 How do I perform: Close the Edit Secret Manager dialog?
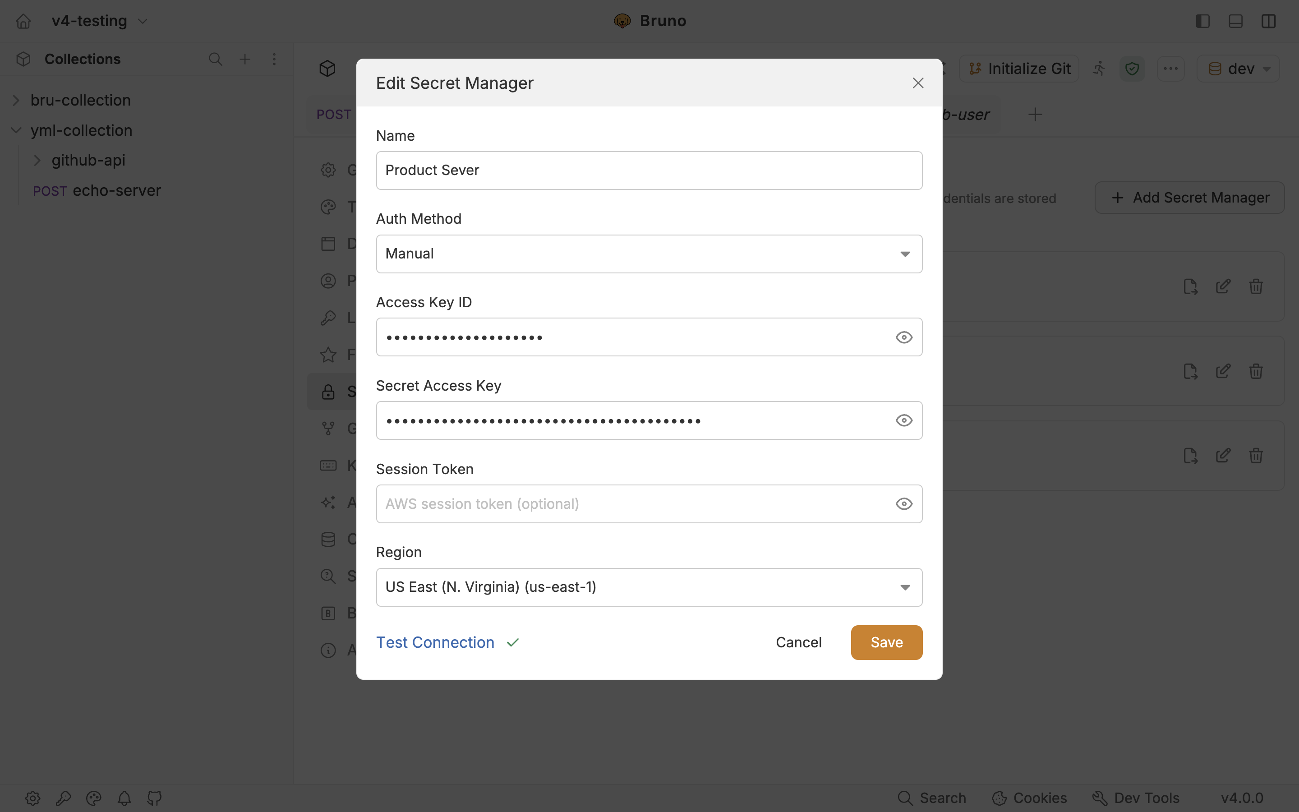[918, 83]
